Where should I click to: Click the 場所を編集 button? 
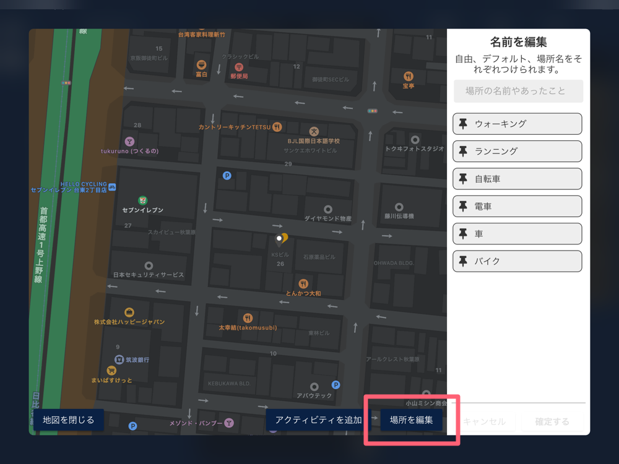[x=411, y=420]
